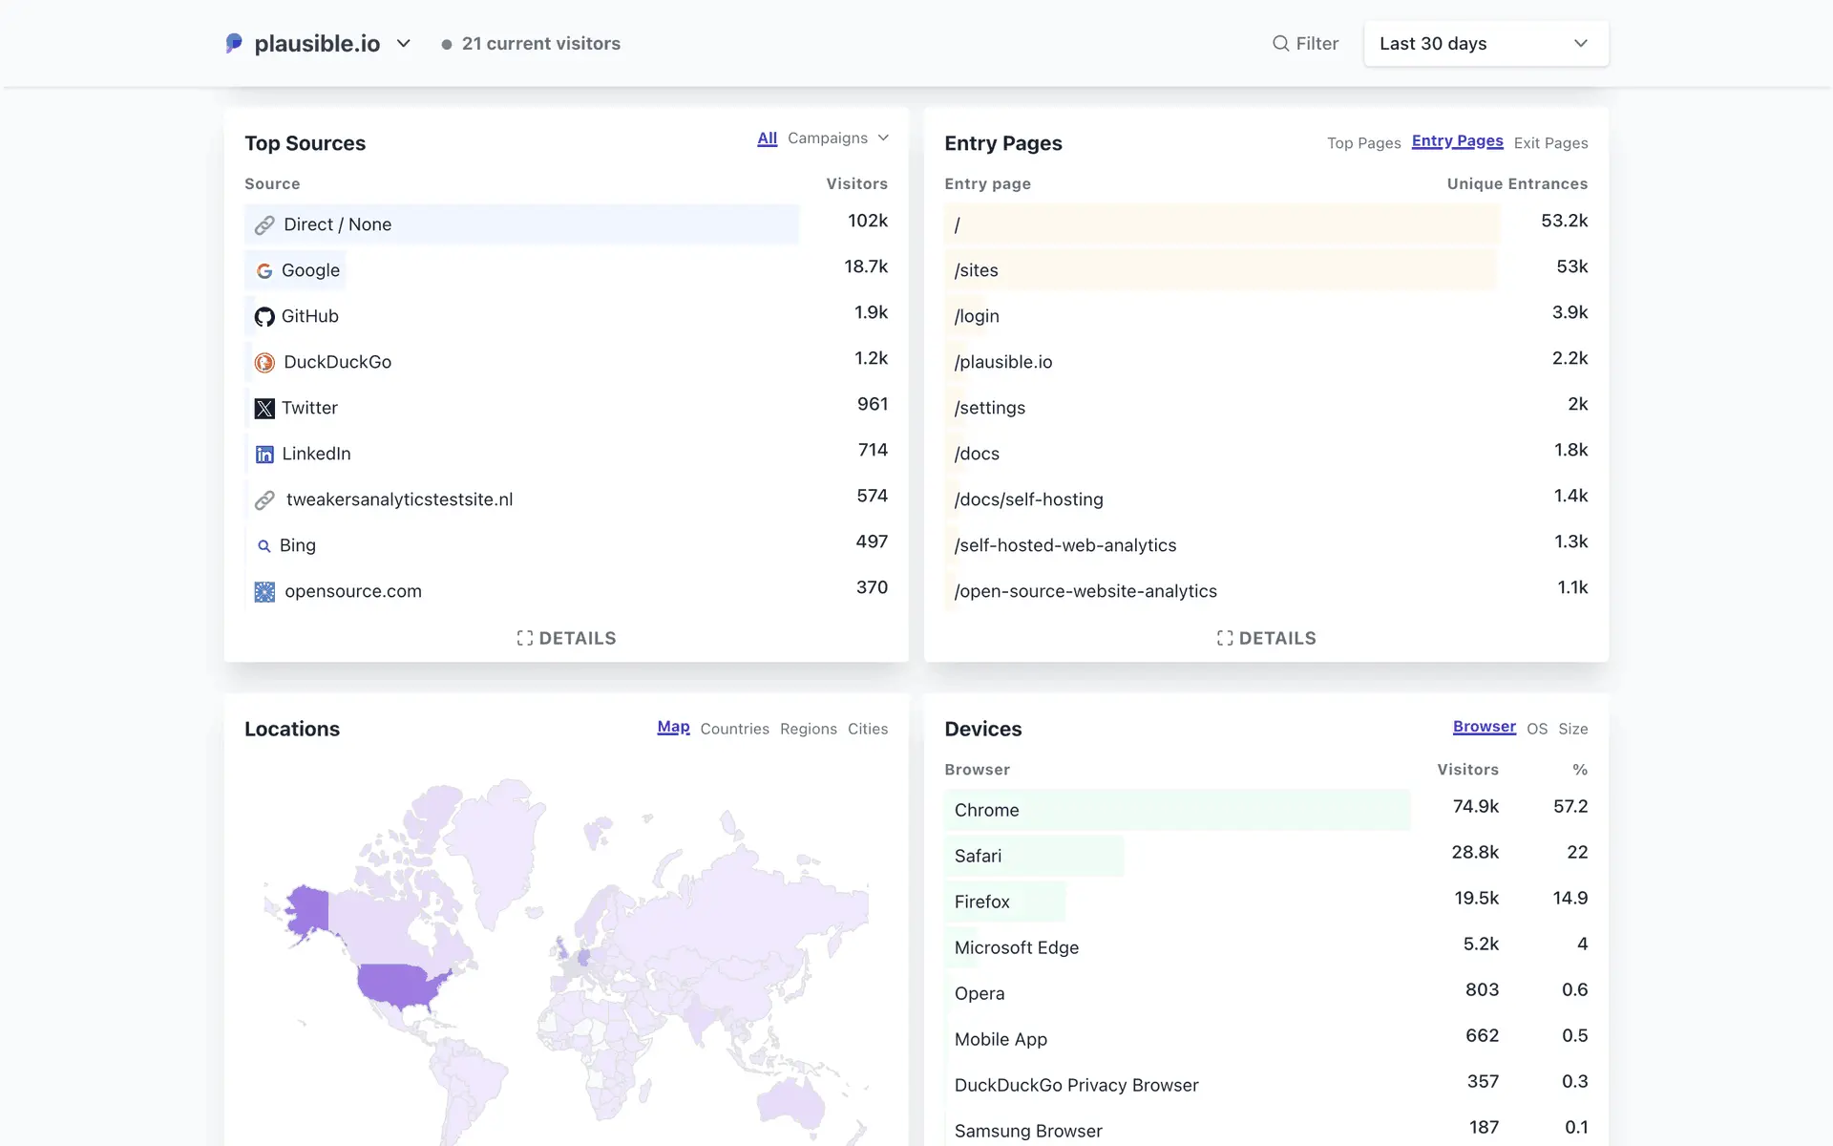Screen dimensions: 1833x1146
Task: Open DETAILS under Top Sources
Action: click(x=566, y=638)
